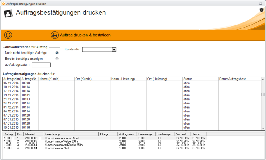
Task: Click 'Status' column header
Action: pos(200,79)
